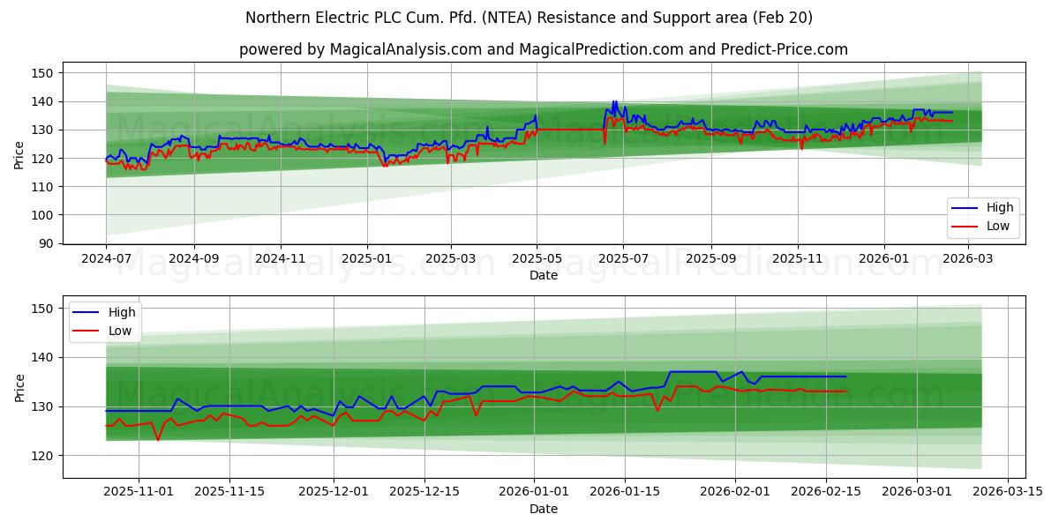Click the 'Date' axis title under upper chart
The width and height of the screenshot is (1059, 529).
coord(544,276)
